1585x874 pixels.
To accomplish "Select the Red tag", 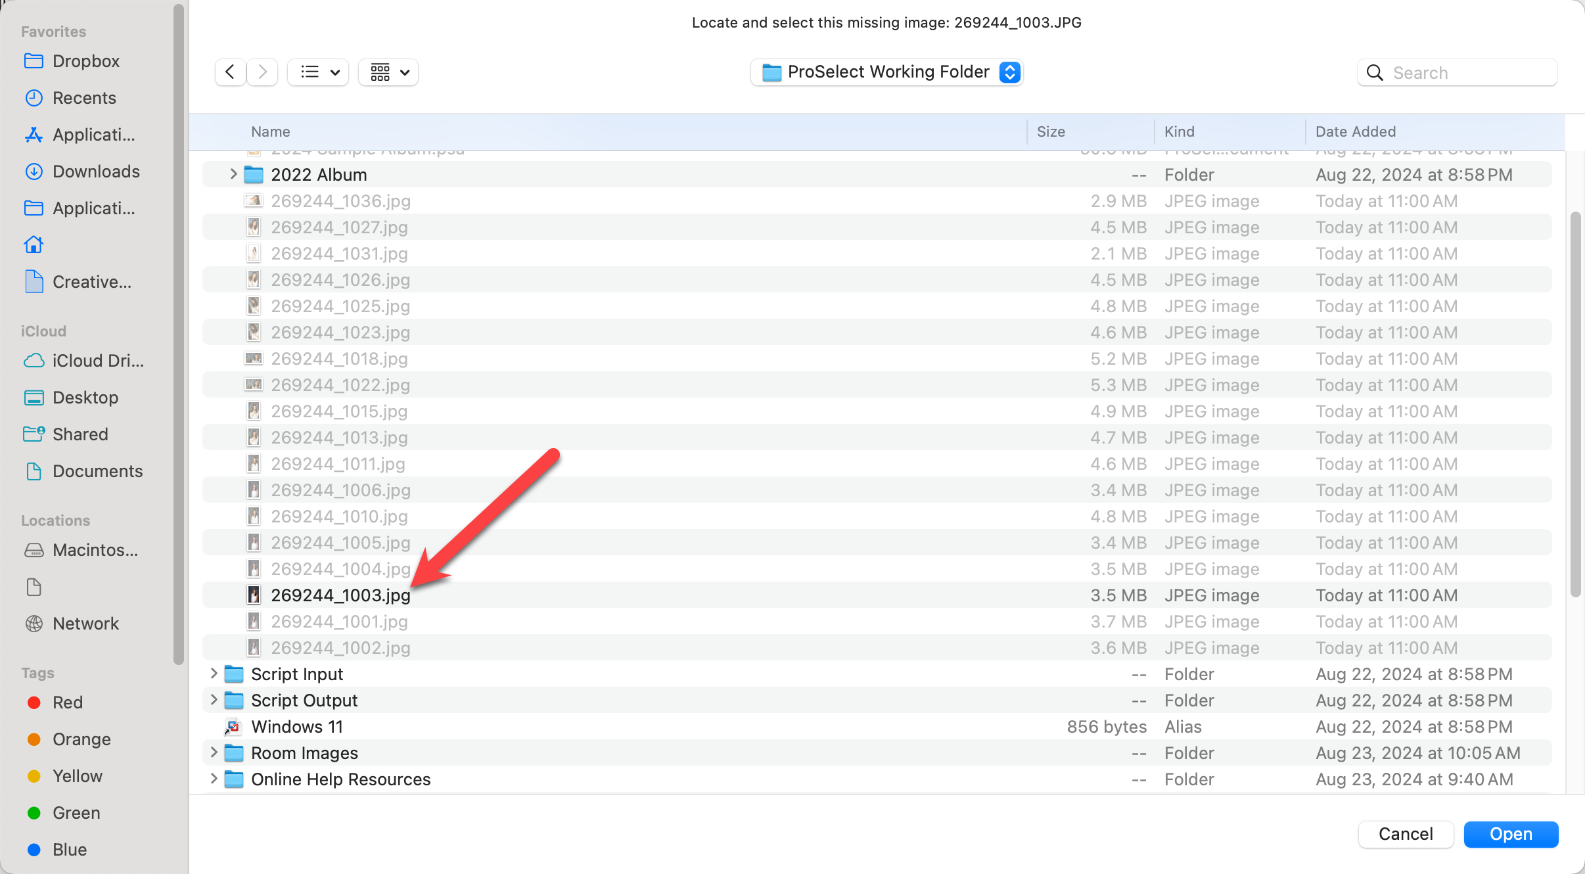I will [67, 702].
